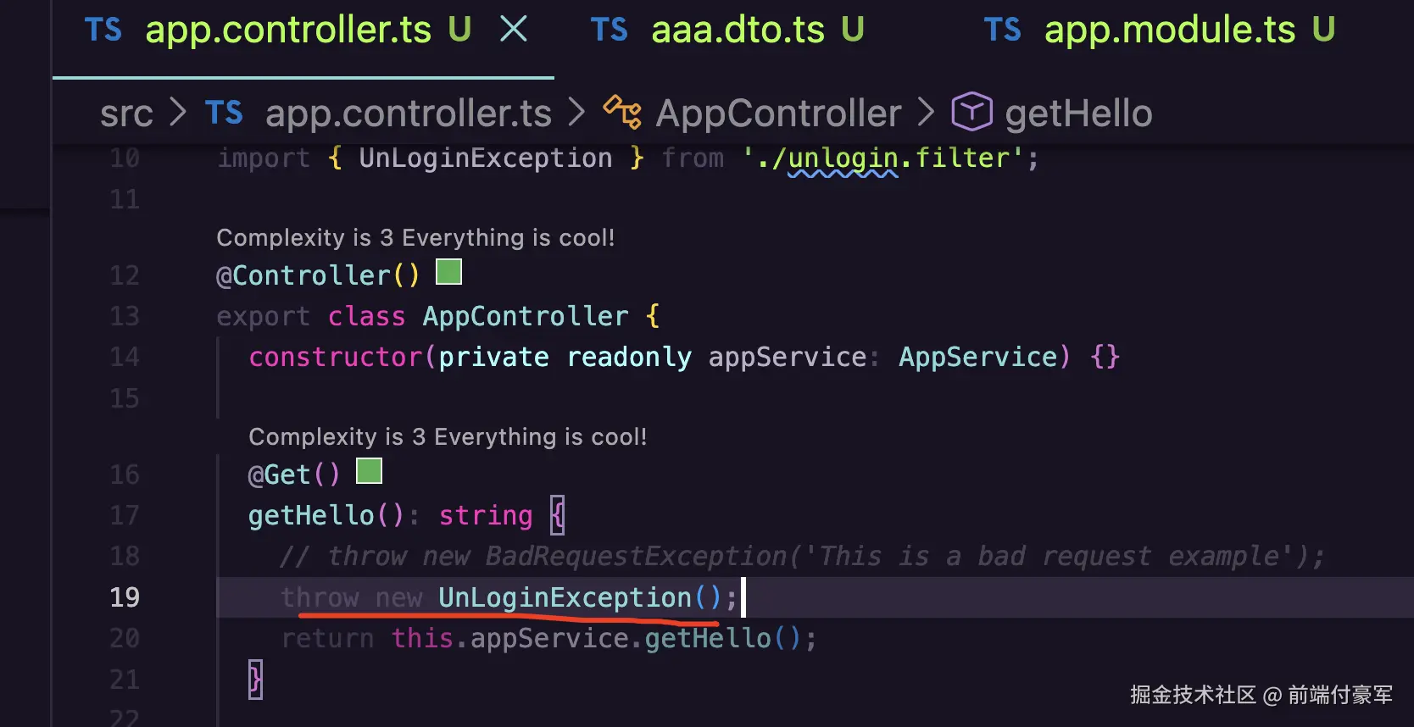
Task: Close the app.controller.ts tab
Action: point(514,30)
